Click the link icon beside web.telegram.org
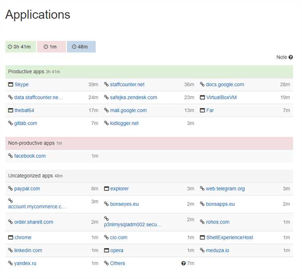 coord(202,188)
